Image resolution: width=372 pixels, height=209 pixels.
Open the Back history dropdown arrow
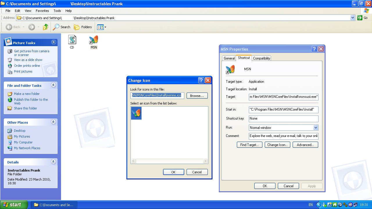(x=24, y=27)
